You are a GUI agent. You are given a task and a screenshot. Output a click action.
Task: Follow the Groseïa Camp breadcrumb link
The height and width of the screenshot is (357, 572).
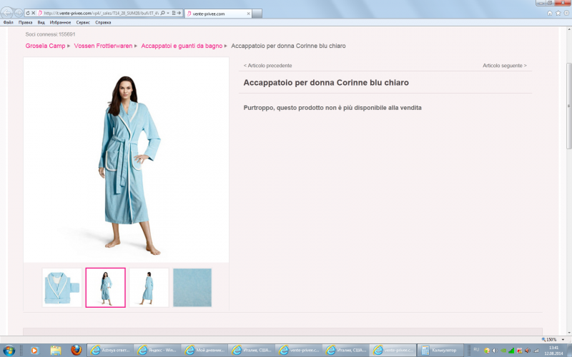point(45,46)
